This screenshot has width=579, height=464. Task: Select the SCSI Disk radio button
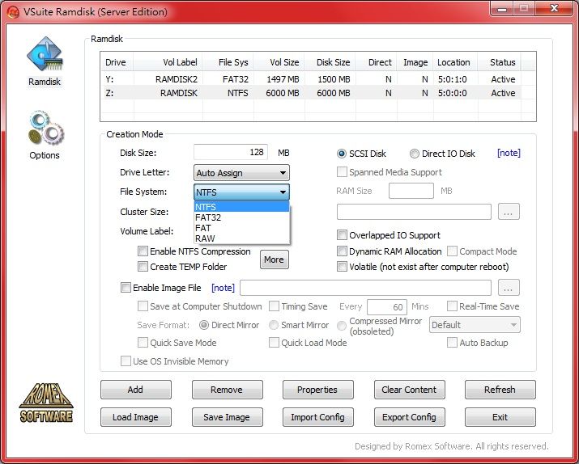tap(342, 154)
